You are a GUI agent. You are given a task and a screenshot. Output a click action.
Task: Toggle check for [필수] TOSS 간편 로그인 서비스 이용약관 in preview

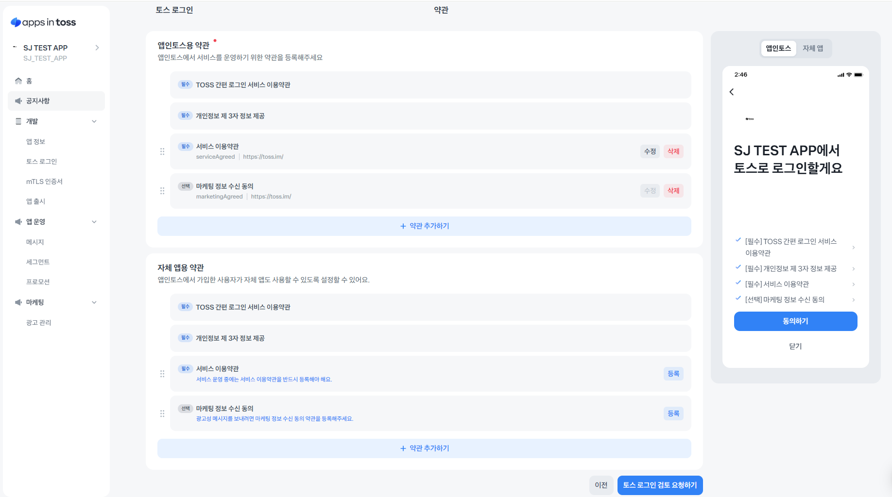pyautogui.click(x=738, y=239)
